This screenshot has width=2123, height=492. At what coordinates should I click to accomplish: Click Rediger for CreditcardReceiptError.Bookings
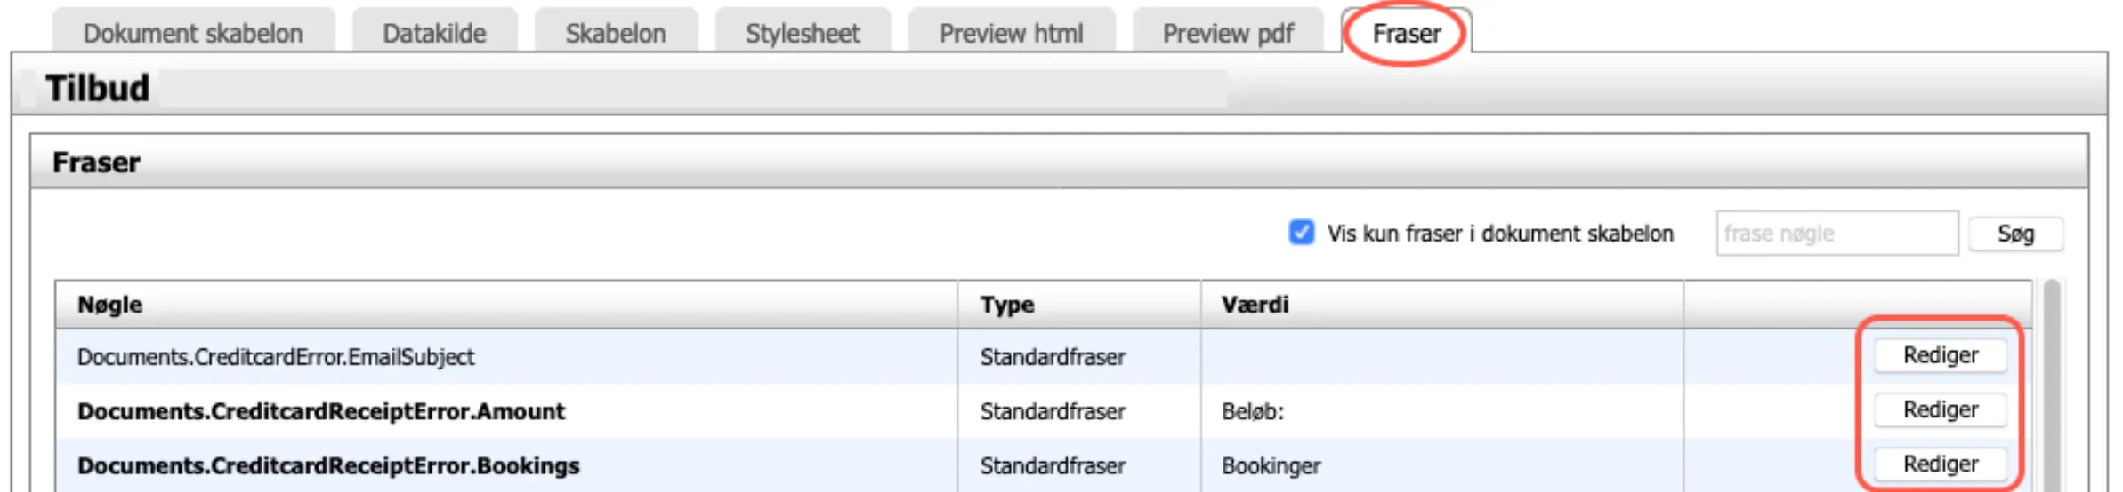click(1940, 464)
